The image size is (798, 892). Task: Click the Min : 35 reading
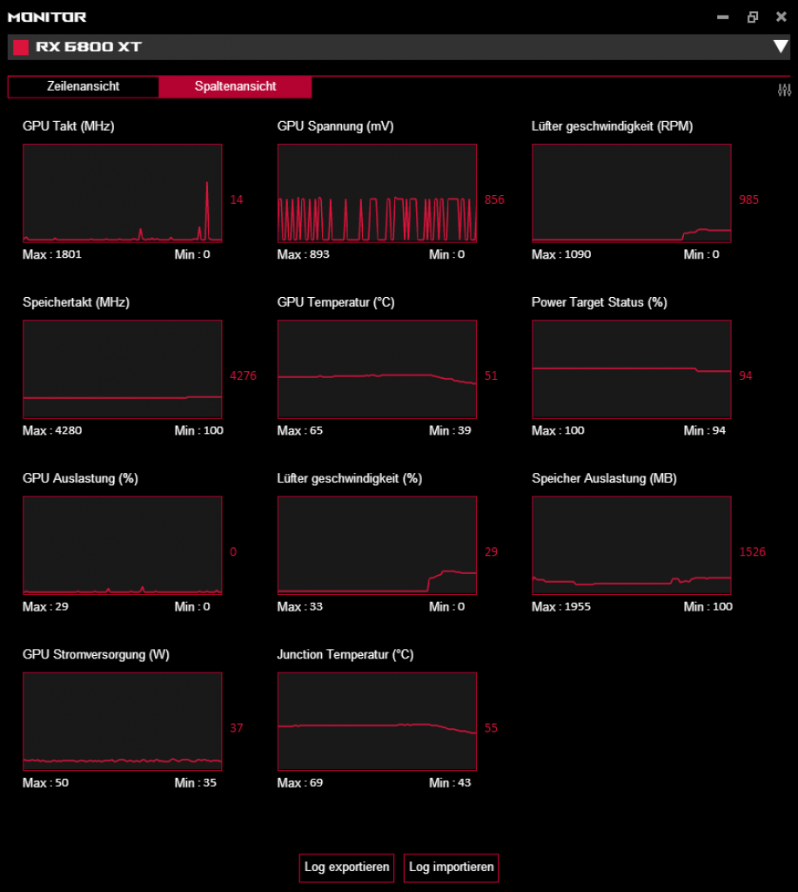196,783
